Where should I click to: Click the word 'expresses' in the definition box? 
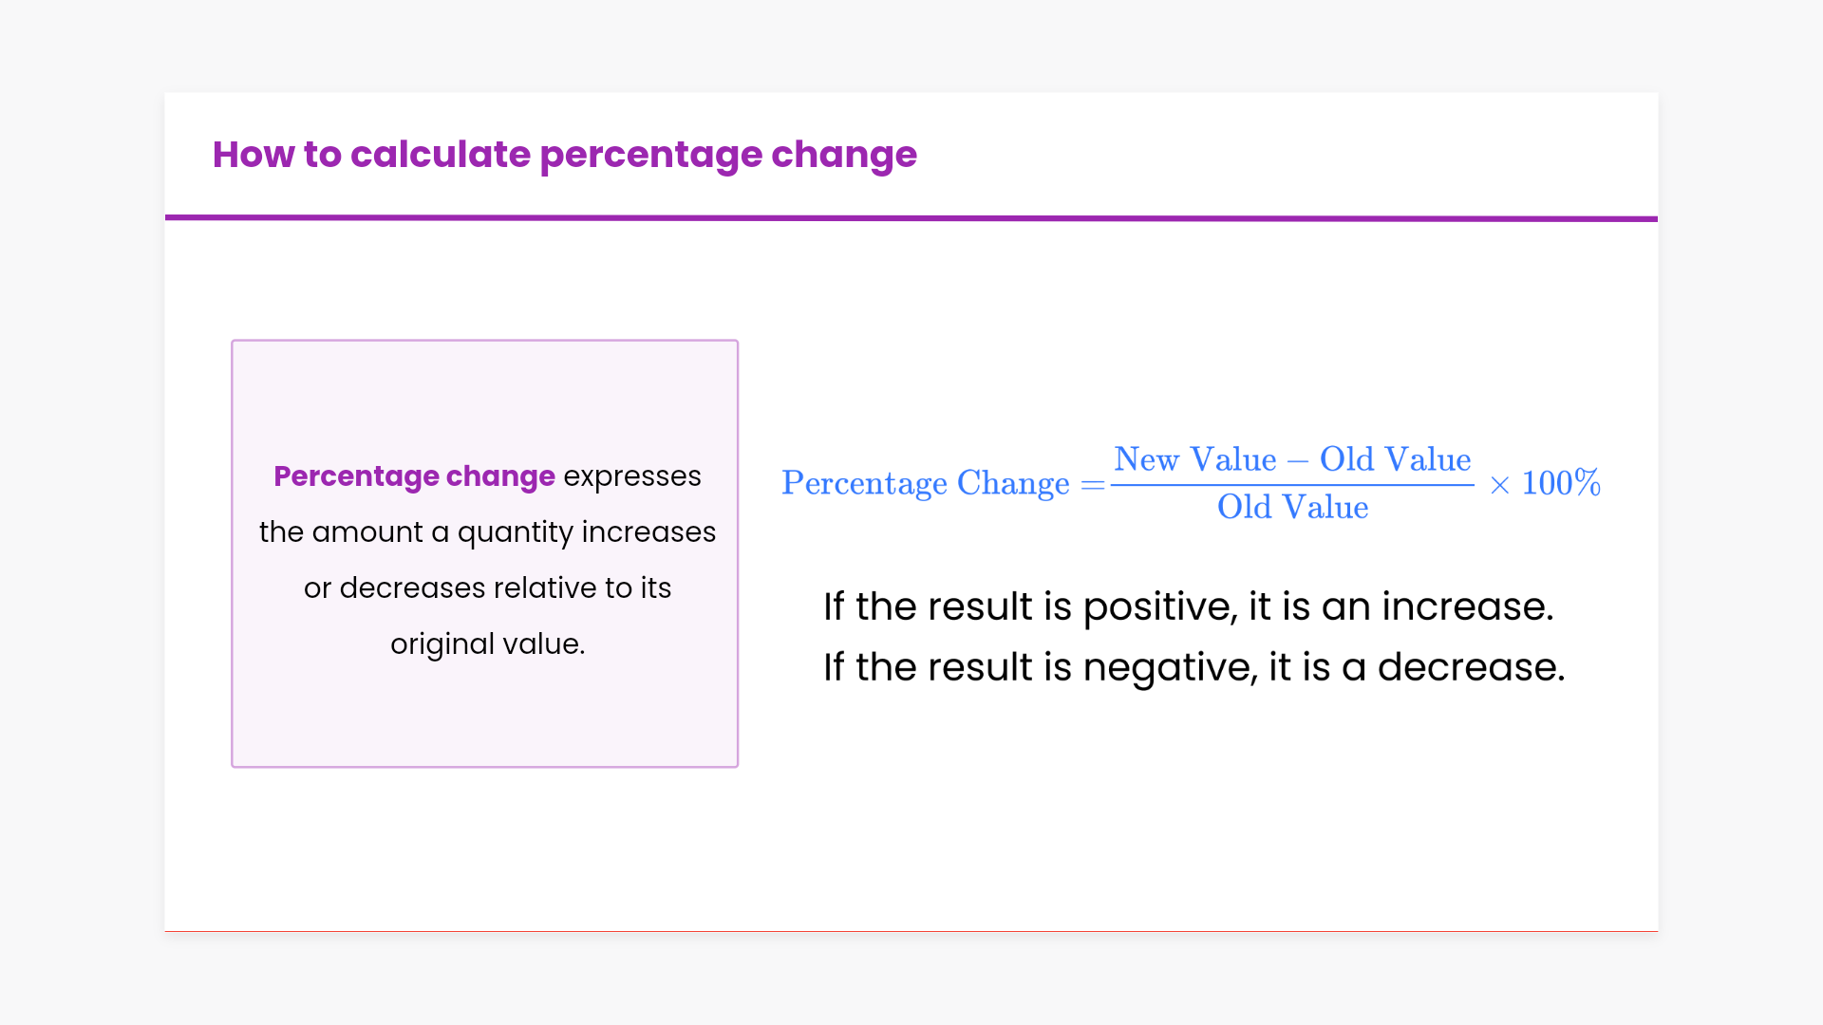(632, 475)
